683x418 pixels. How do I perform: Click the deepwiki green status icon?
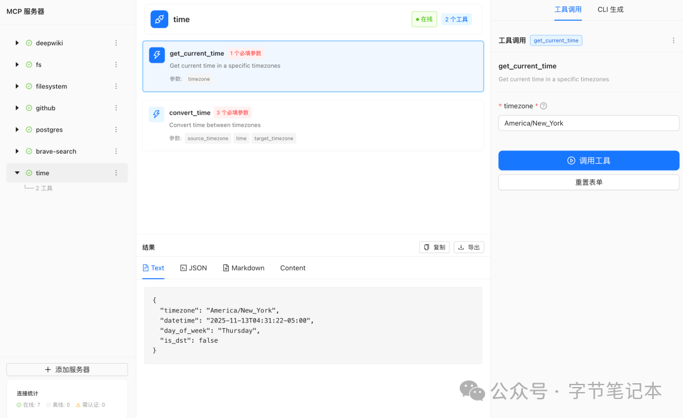click(x=28, y=42)
